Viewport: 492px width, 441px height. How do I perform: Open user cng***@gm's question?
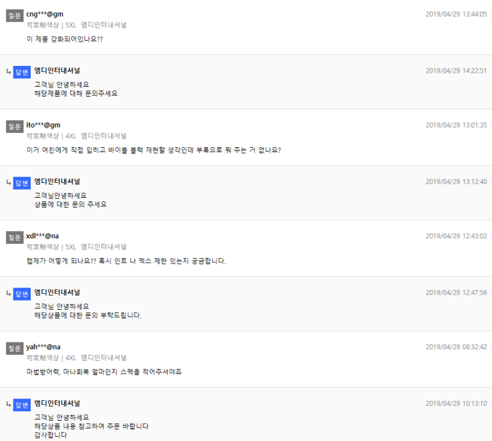pyautogui.click(x=65, y=39)
